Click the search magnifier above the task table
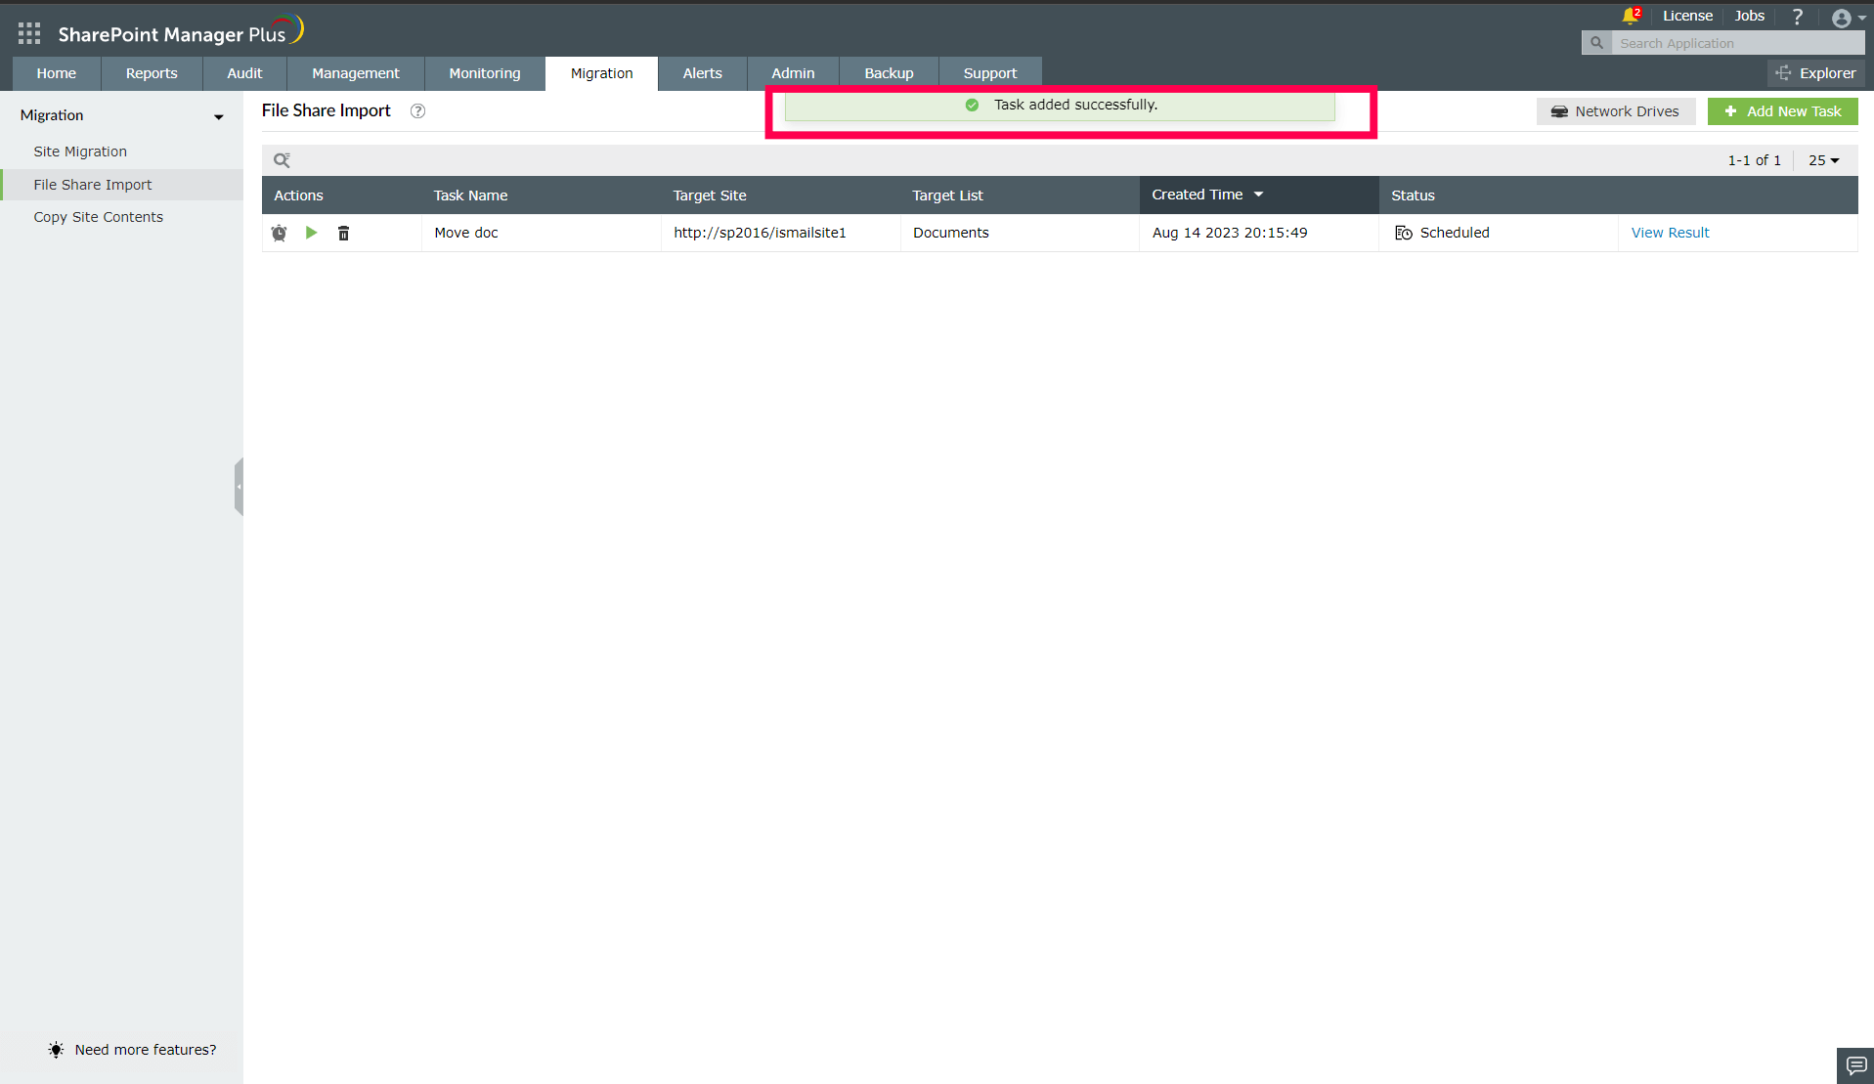Screen dimensions: 1874x1084 [x=283, y=159]
